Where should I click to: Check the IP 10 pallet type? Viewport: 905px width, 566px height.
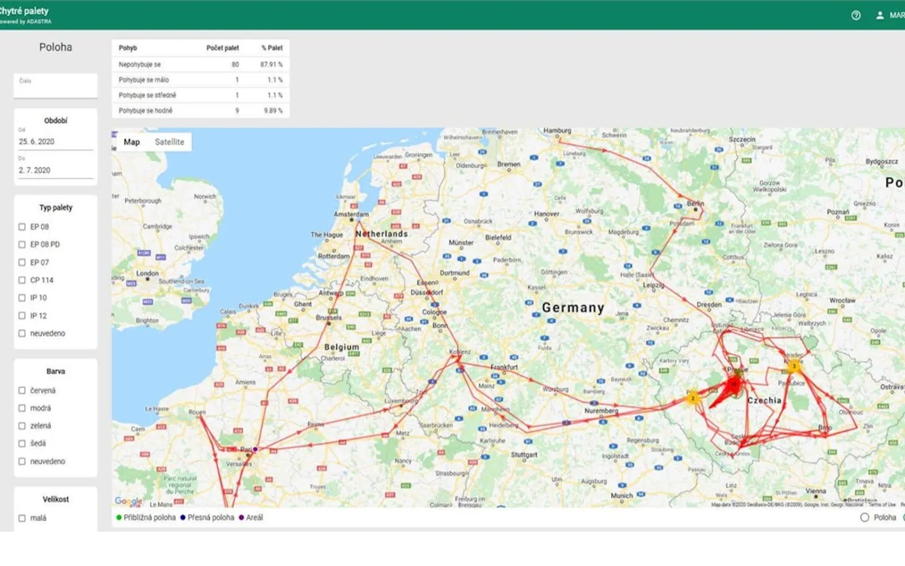22,298
